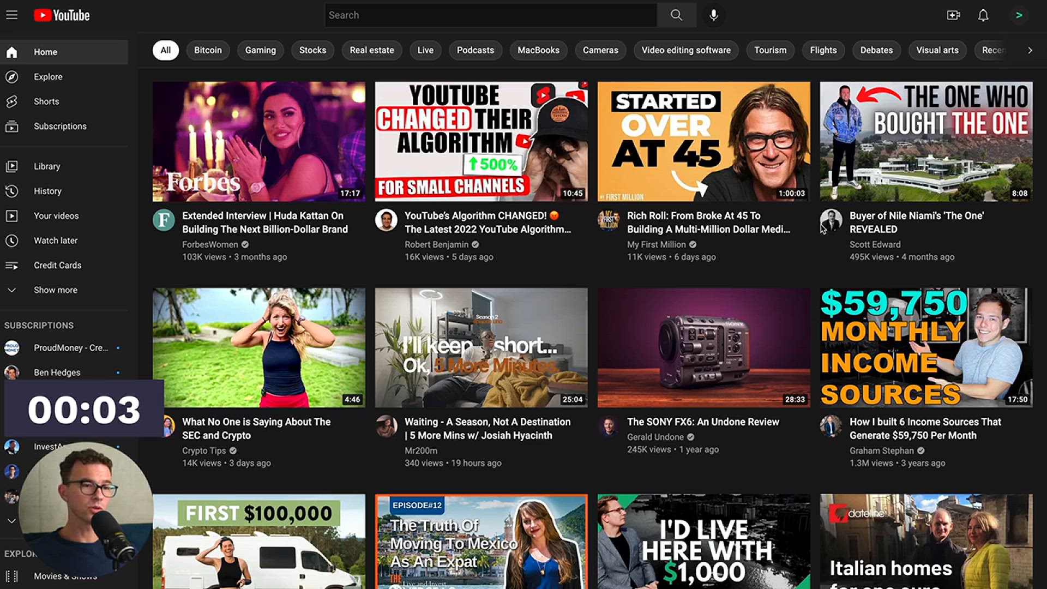Select the Debates filter chip
The width and height of the screenshot is (1047, 589).
877,50
